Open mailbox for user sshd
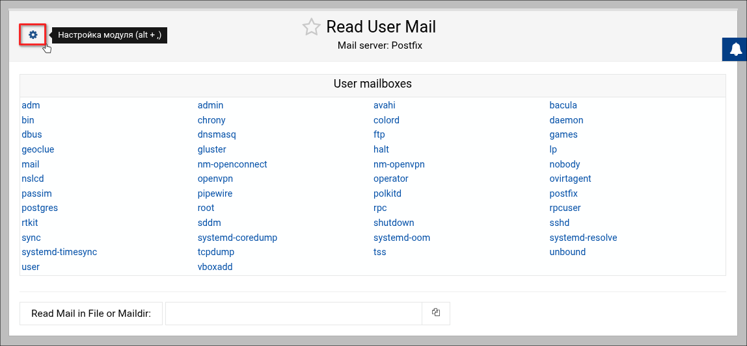 click(560, 223)
